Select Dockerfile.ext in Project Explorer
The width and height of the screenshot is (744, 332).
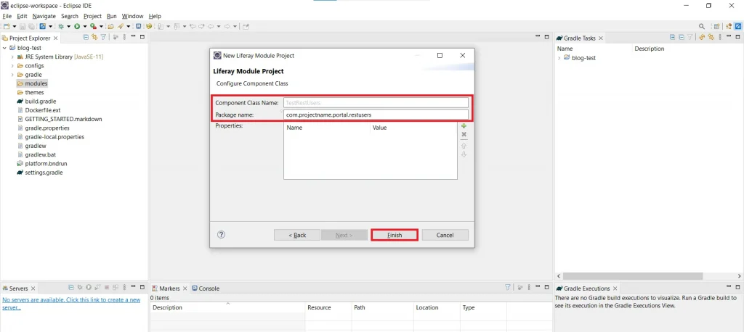point(43,110)
